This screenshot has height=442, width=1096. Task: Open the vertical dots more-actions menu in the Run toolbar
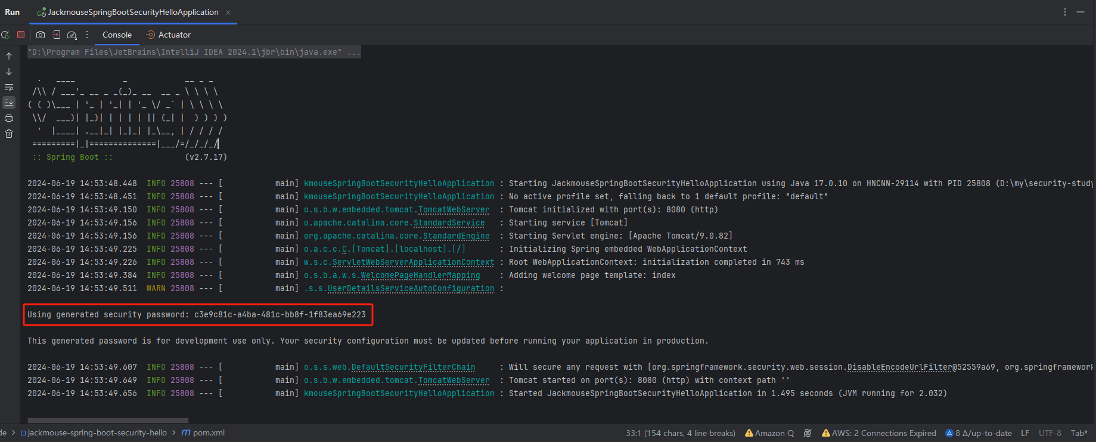coord(87,35)
